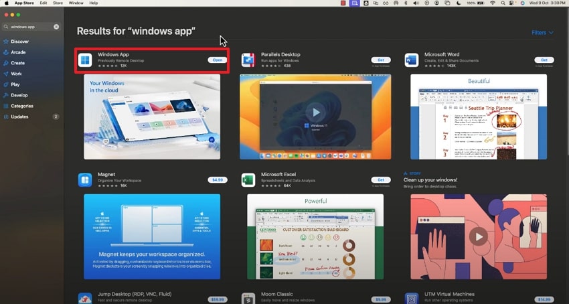Click the magnifier icon in search field

[6, 27]
